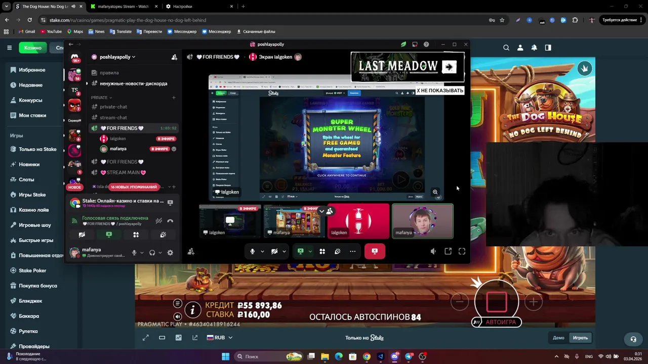Pop out the game in a new window
This screenshot has height=364, width=648.
[x=195, y=338]
